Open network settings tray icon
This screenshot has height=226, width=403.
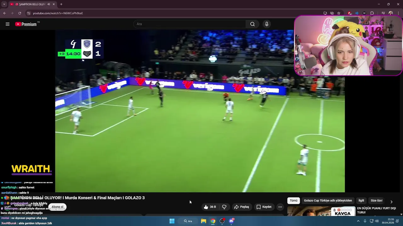tap(372, 221)
